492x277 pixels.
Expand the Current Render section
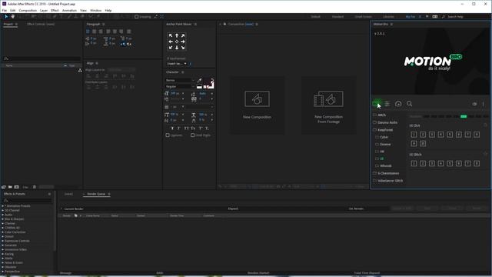click(x=61, y=209)
